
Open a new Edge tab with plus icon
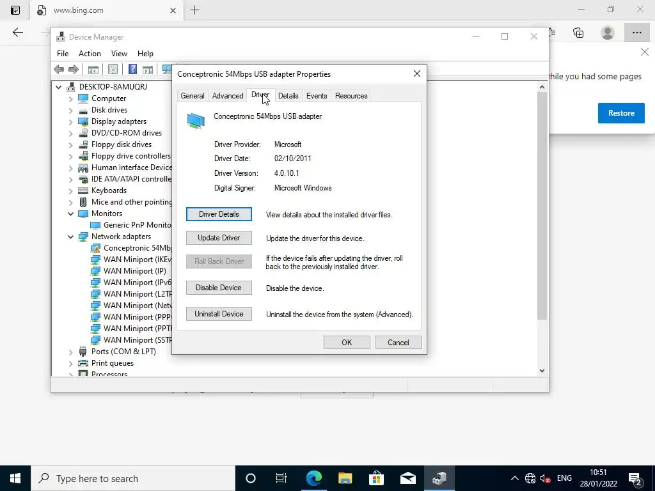pyautogui.click(x=194, y=10)
